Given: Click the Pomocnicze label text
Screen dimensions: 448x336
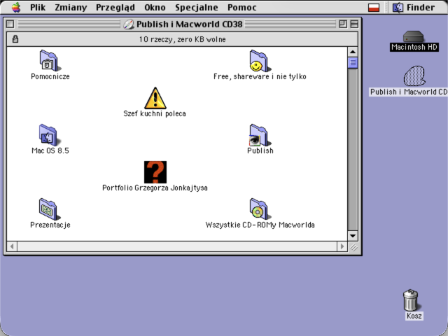Looking at the screenshot, I should pyautogui.click(x=50, y=76).
